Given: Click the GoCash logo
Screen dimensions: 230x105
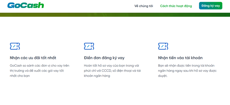Looking at the screenshot, I should [x=26, y=5].
